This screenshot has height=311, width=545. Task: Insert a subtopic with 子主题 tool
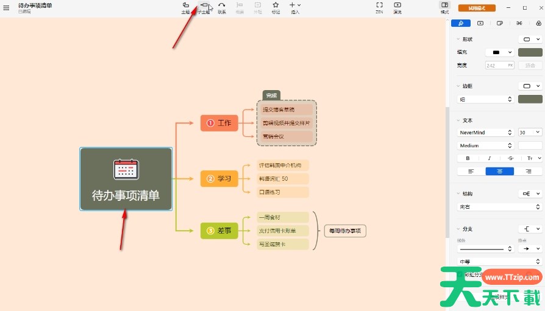click(x=204, y=8)
